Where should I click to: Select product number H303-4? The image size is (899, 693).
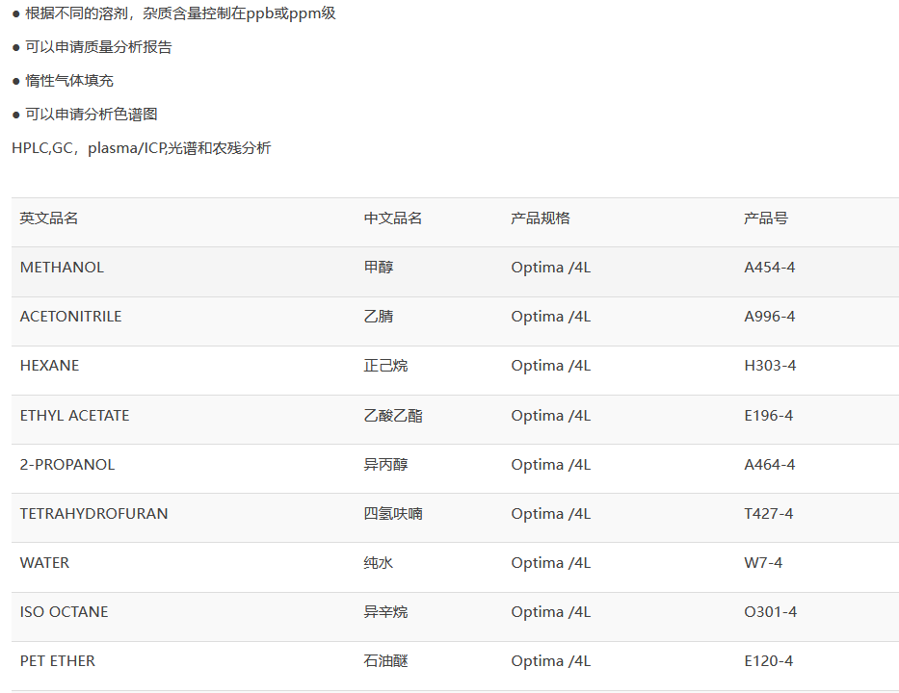[770, 366]
